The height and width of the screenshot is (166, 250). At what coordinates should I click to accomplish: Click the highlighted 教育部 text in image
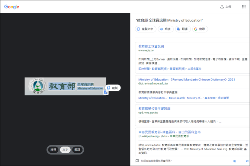click(62, 86)
